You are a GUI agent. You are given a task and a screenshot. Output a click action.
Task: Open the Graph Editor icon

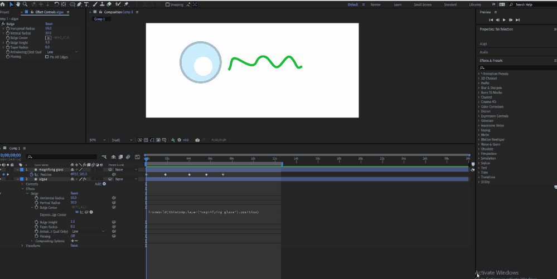tap(138, 156)
